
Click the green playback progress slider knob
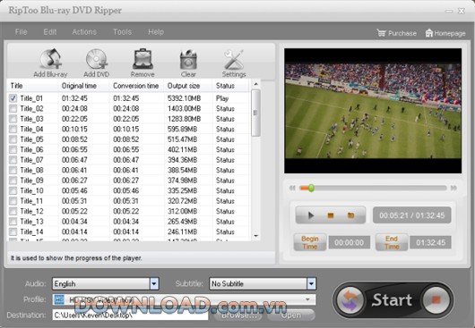tap(311, 189)
